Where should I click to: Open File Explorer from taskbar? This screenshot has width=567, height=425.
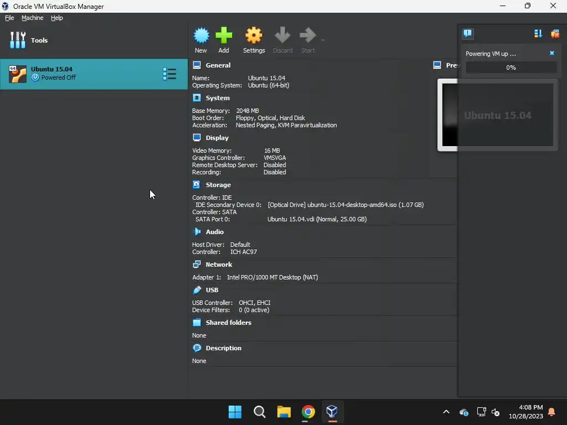[x=284, y=412]
